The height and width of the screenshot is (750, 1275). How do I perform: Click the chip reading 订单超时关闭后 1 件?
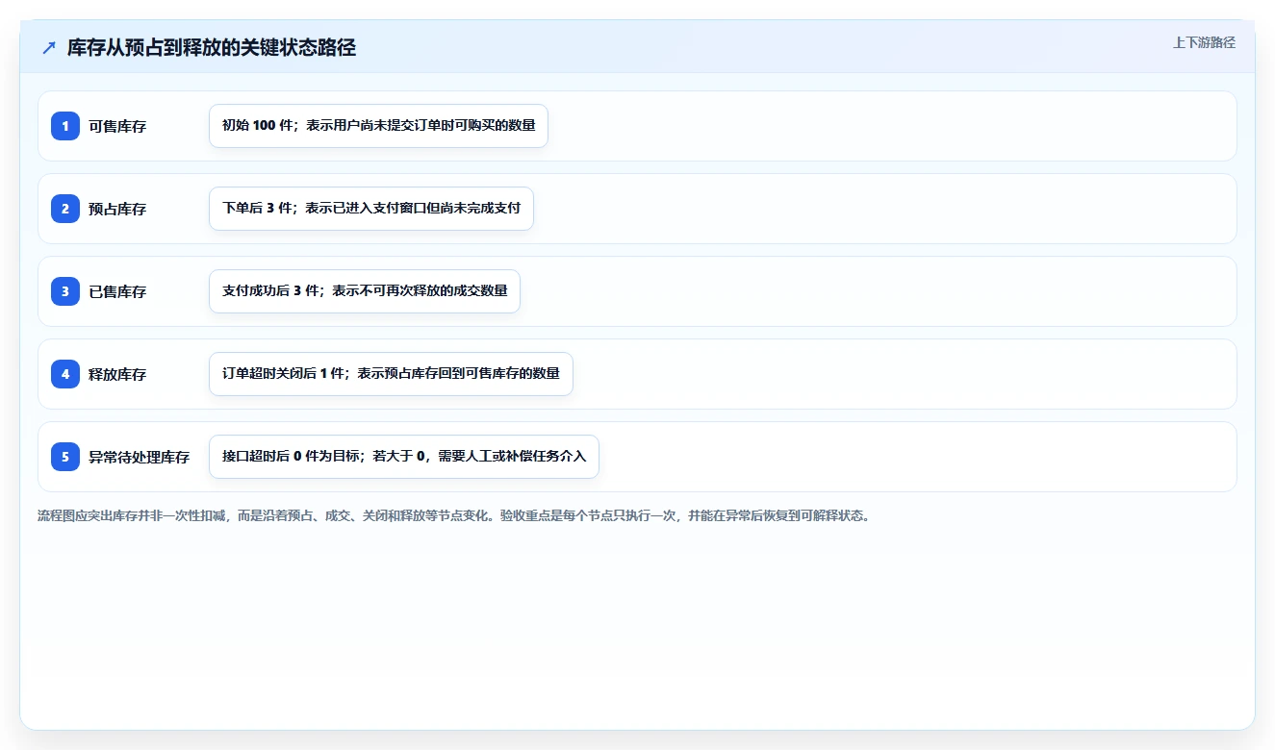391,374
